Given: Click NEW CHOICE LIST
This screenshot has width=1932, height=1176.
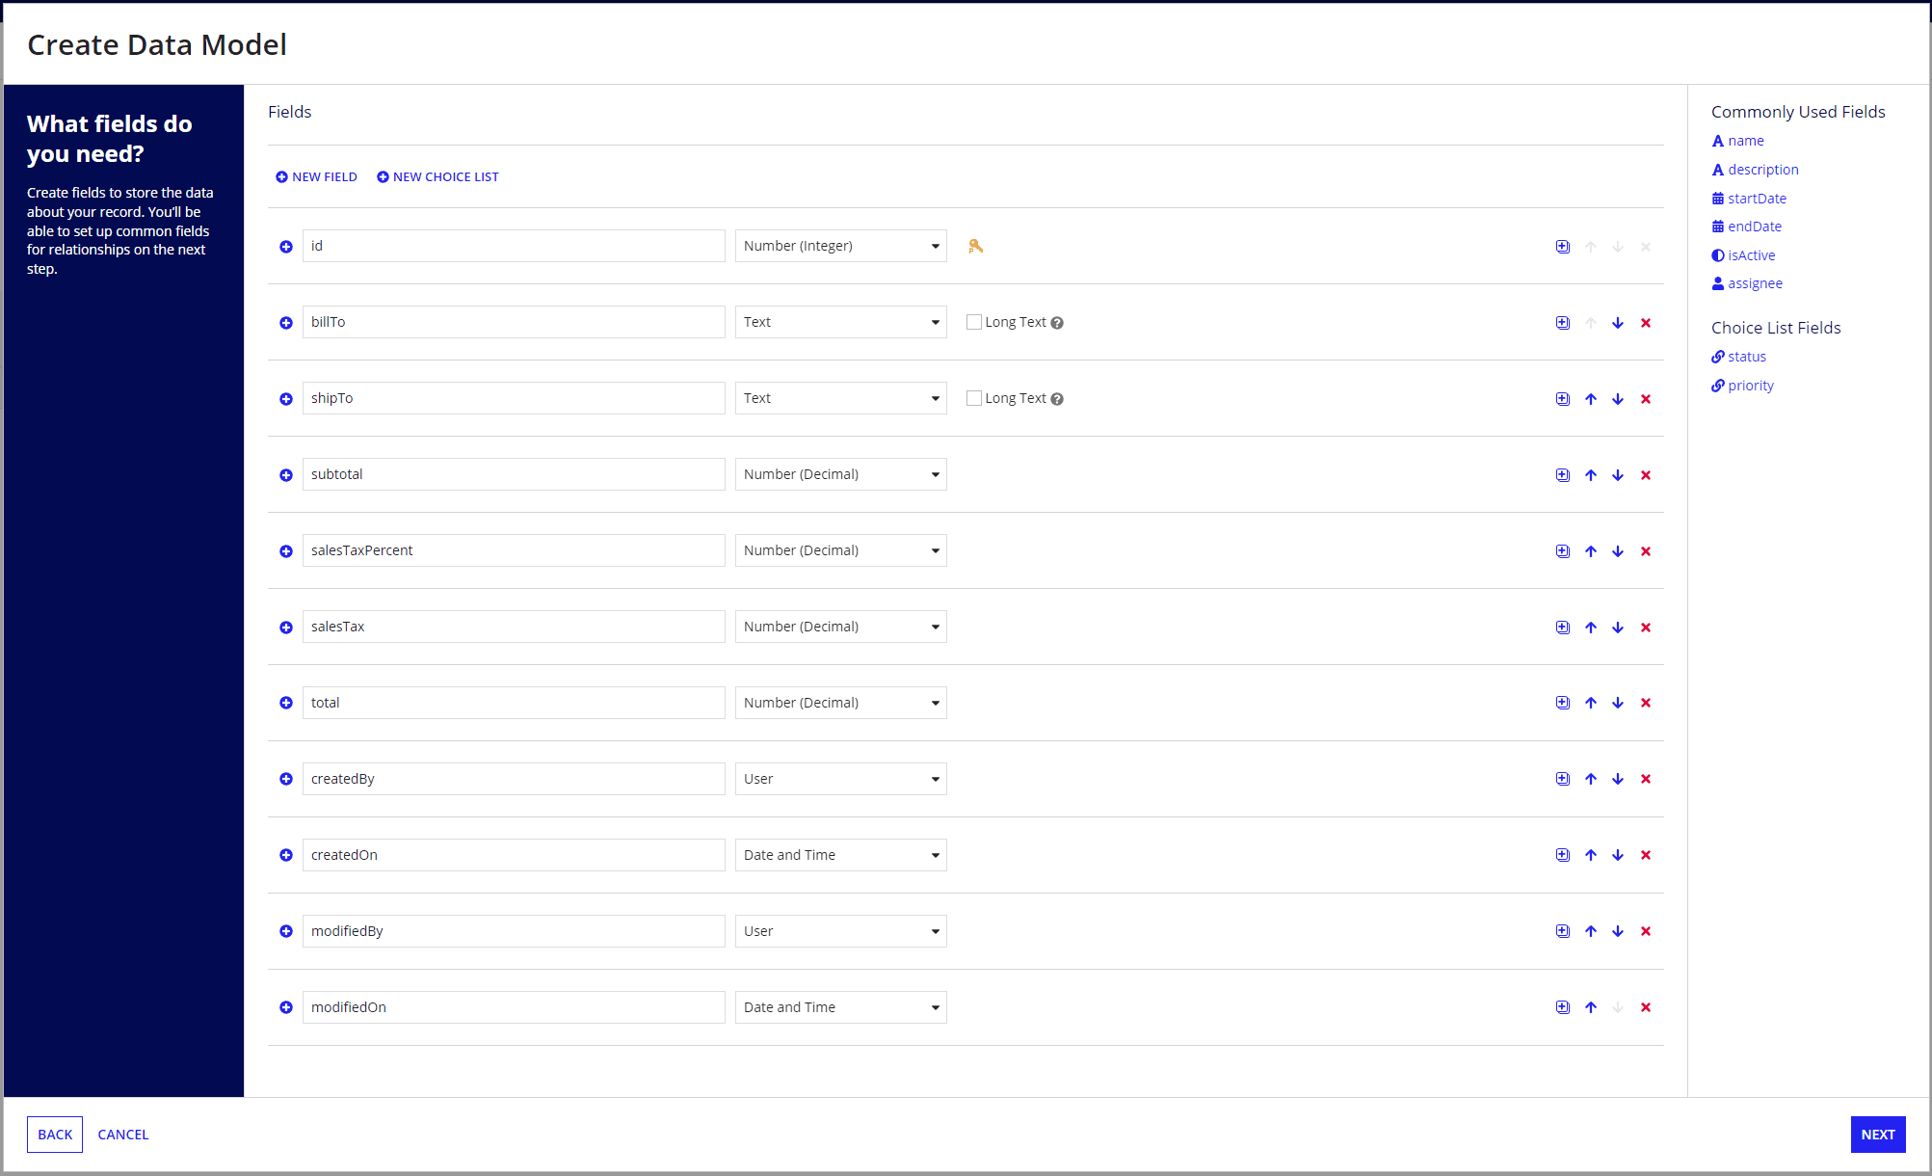Looking at the screenshot, I should pyautogui.click(x=437, y=176).
